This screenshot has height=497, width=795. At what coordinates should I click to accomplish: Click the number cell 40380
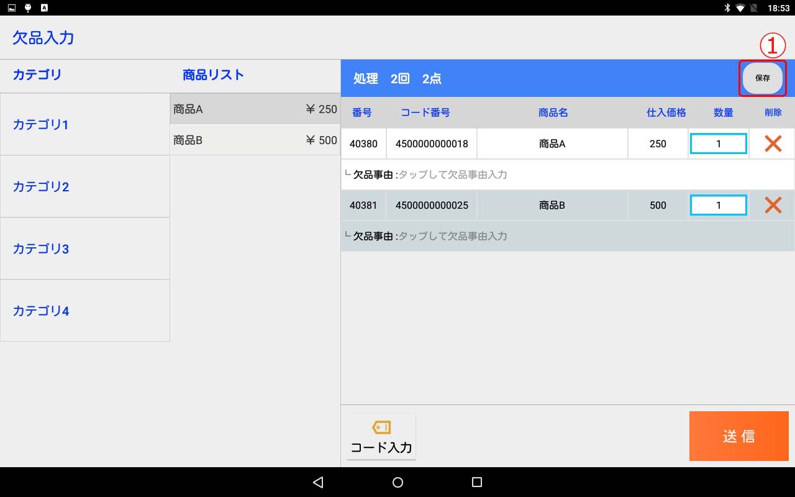coord(363,144)
